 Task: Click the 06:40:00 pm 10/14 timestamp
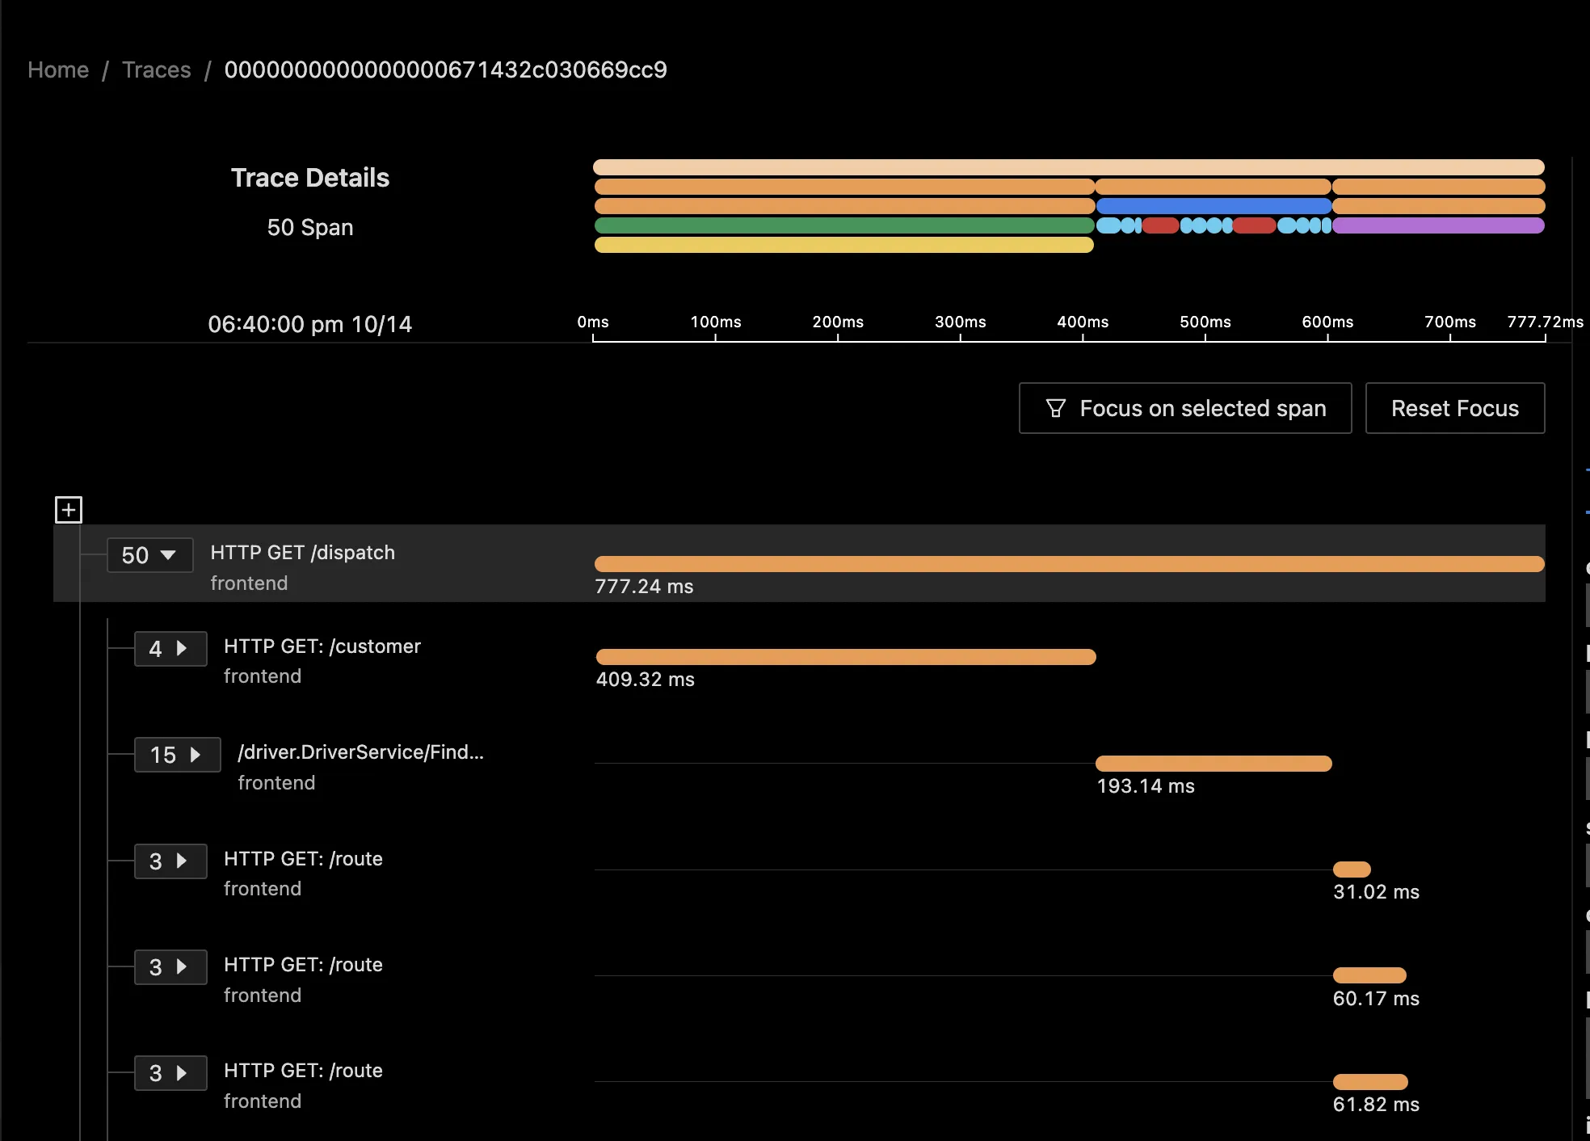coord(310,324)
